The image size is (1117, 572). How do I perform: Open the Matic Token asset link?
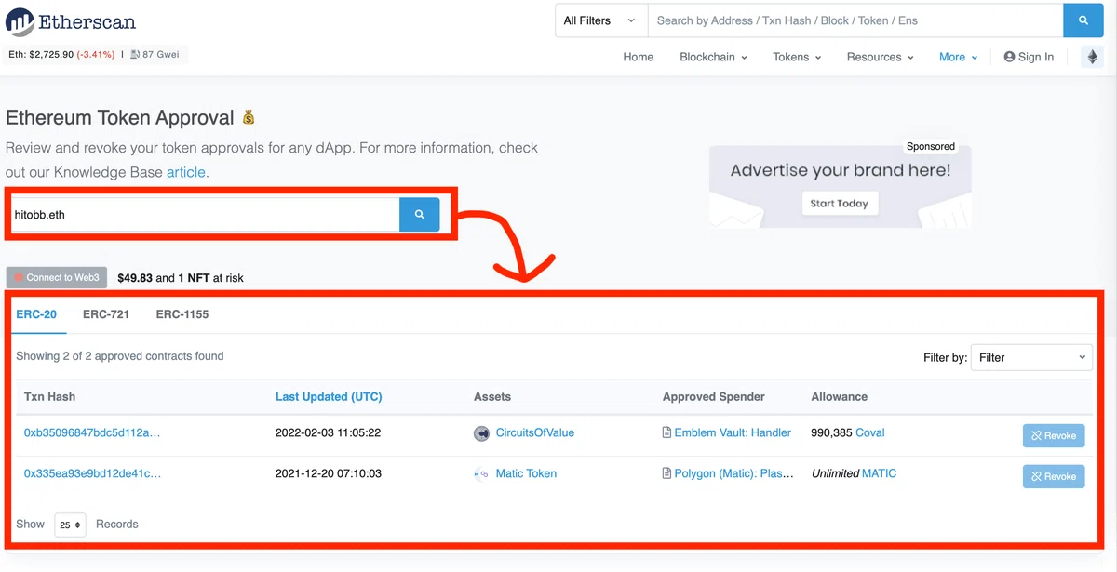tap(526, 473)
